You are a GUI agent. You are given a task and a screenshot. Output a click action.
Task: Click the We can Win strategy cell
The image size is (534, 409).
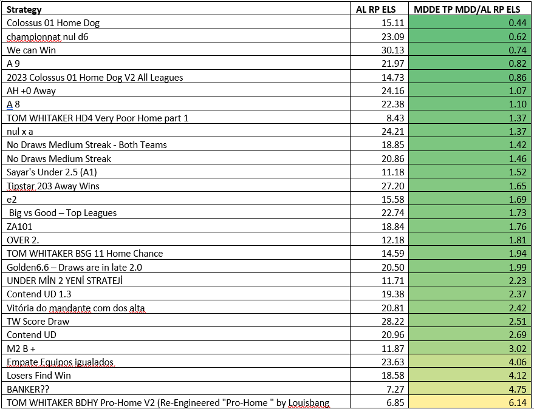click(x=176, y=50)
